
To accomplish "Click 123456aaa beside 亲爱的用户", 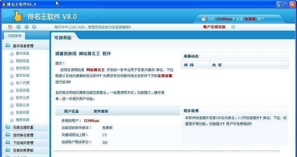I will 91,121.
